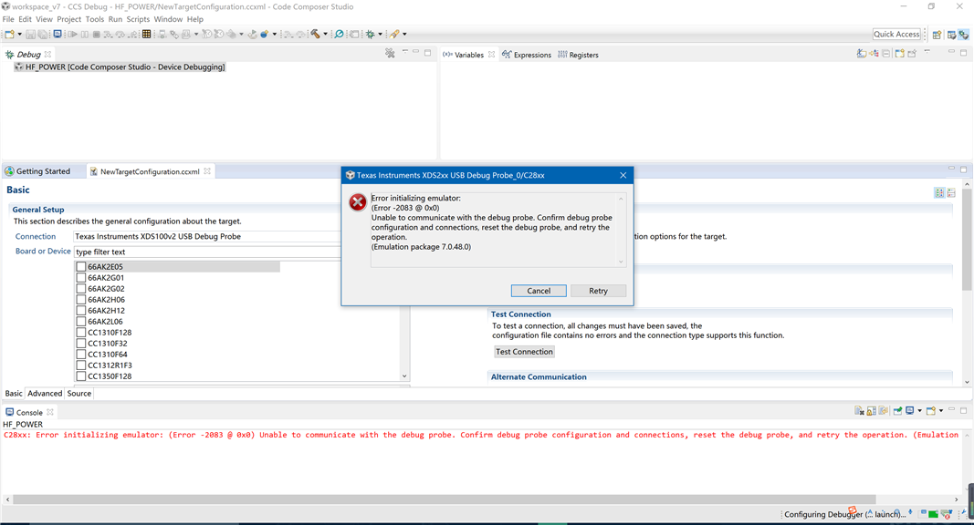Click the blue monitor console toolbar icon
The image size is (974, 525).
click(58, 34)
